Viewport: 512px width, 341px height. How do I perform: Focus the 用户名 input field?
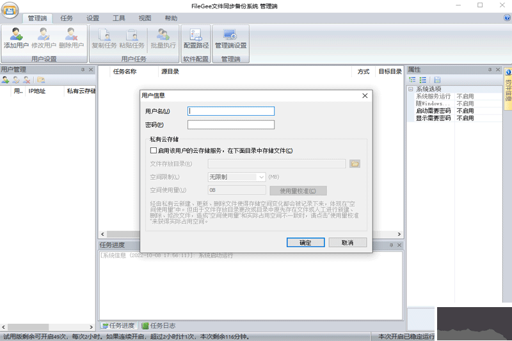[x=231, y=111]
